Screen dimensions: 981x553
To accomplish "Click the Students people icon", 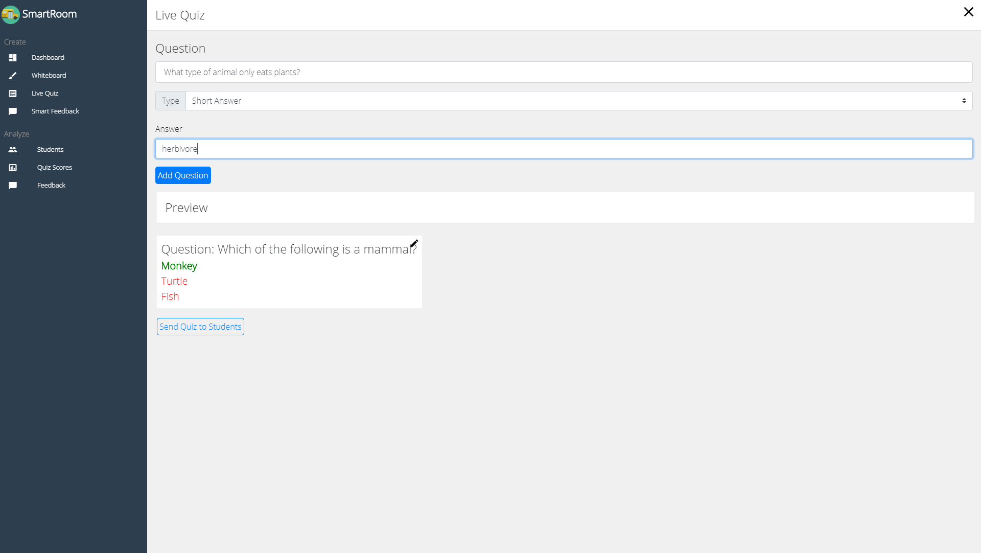I will click(13, 150).
